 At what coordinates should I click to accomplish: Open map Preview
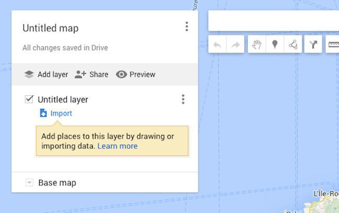(x=136, y=74)
